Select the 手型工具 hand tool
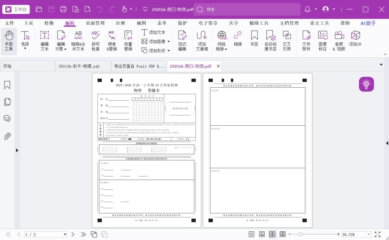 click(x=9, y=41)
